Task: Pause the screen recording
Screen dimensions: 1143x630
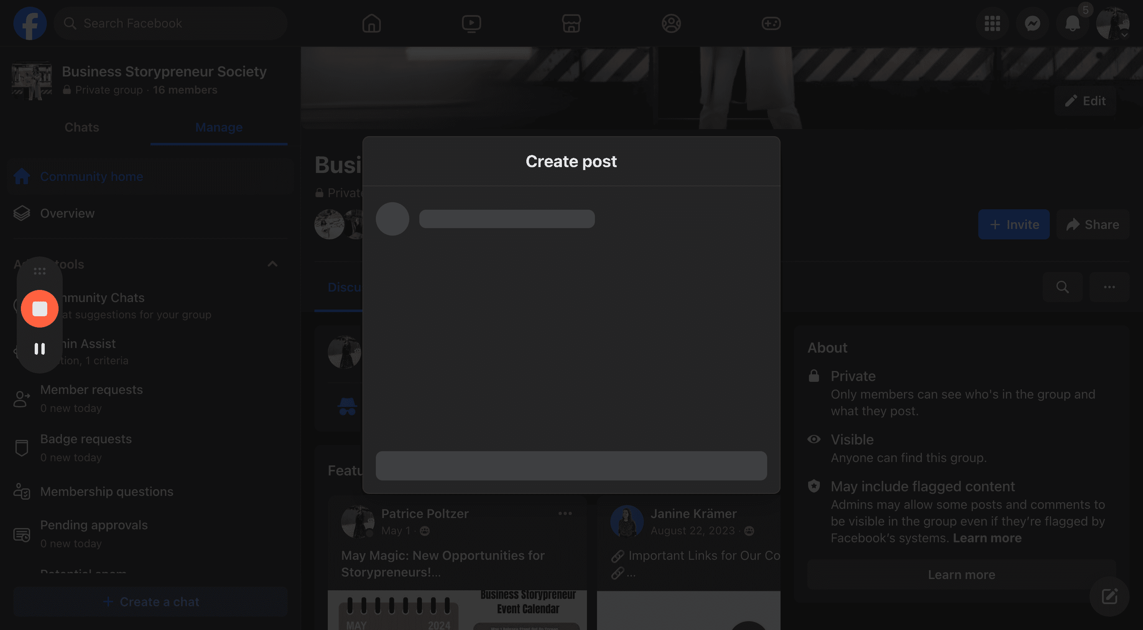Action: tap(39, 349)
